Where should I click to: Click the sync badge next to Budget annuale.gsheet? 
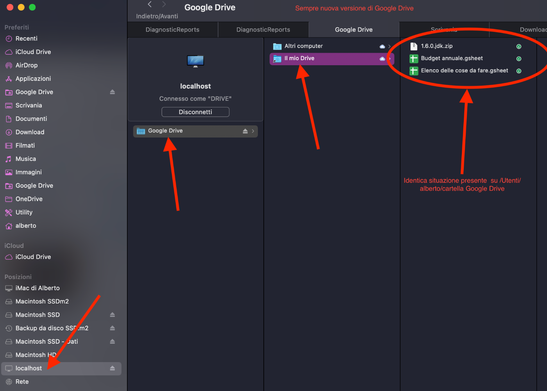point(519,59)
